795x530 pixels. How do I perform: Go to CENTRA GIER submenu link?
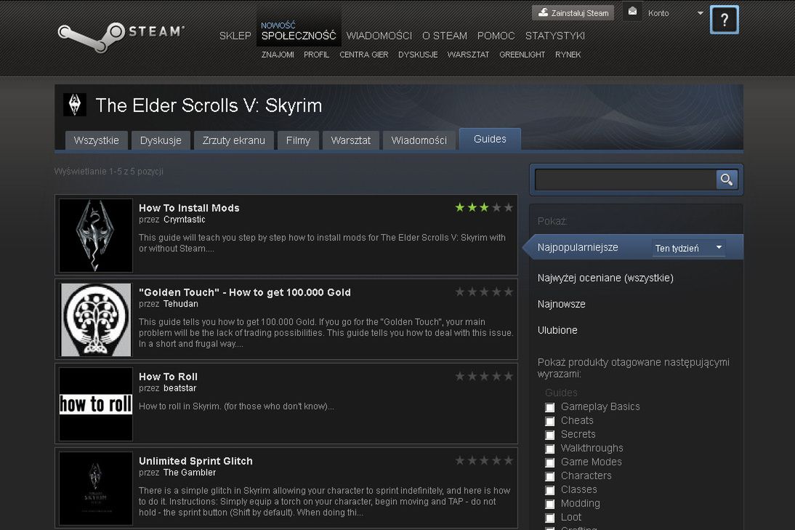click(364, 55)
